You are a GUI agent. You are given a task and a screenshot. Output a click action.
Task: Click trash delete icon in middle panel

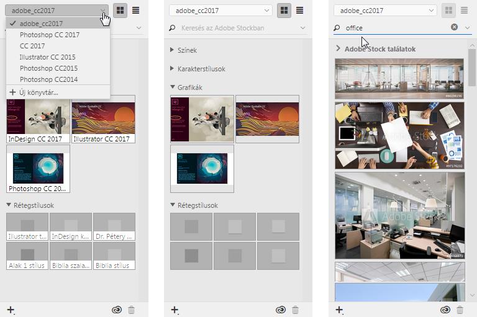(295, 310)
